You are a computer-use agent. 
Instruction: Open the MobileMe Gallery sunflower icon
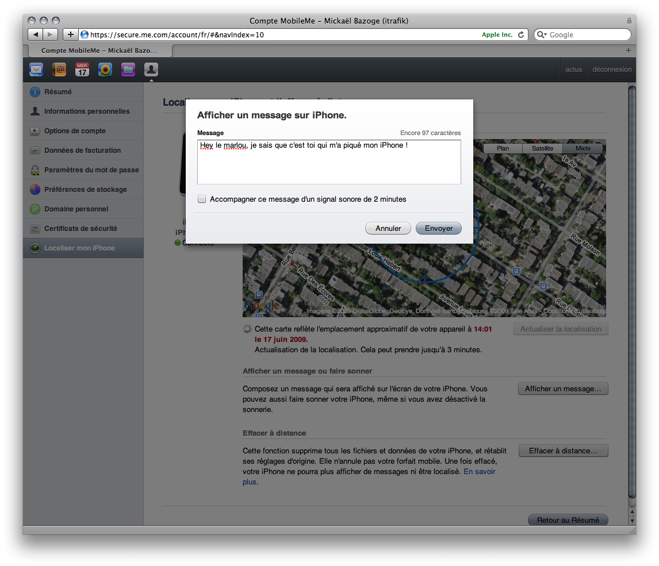[x=105, y=70]
